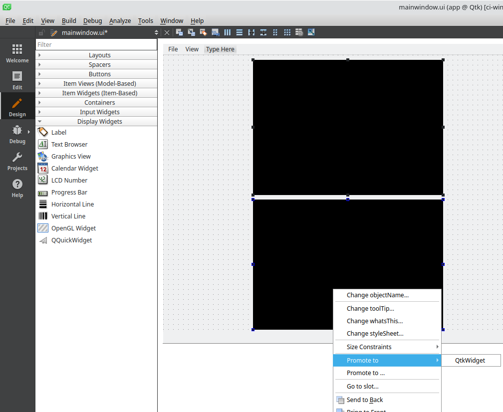Toggle the file lock icon beside mainwindow.ui

tap(42, 32)
